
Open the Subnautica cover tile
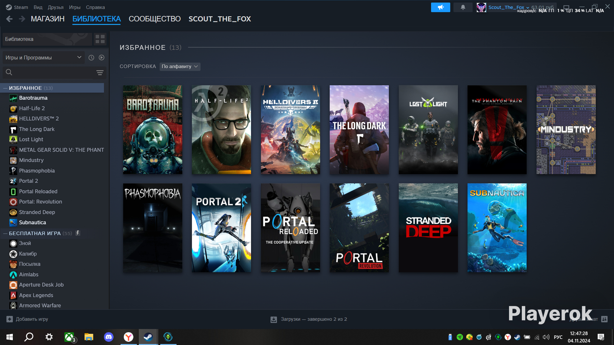(x=497, y=228)
